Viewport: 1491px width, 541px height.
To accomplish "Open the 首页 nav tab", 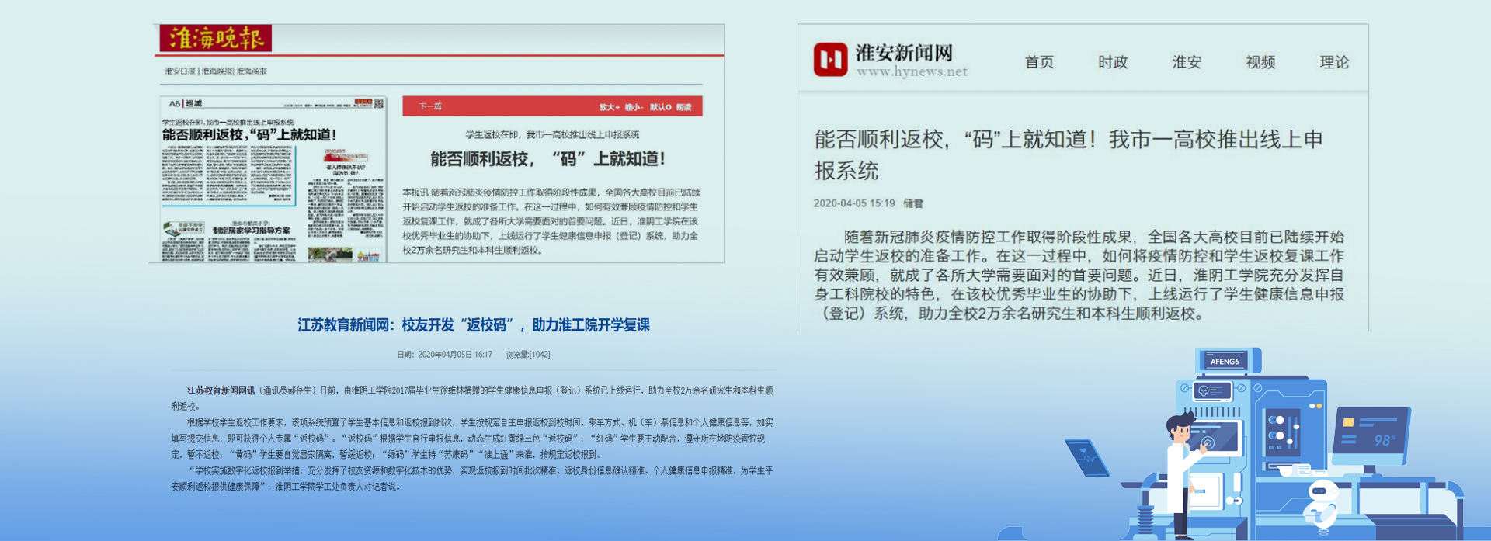I will (x=1039, y=62).
